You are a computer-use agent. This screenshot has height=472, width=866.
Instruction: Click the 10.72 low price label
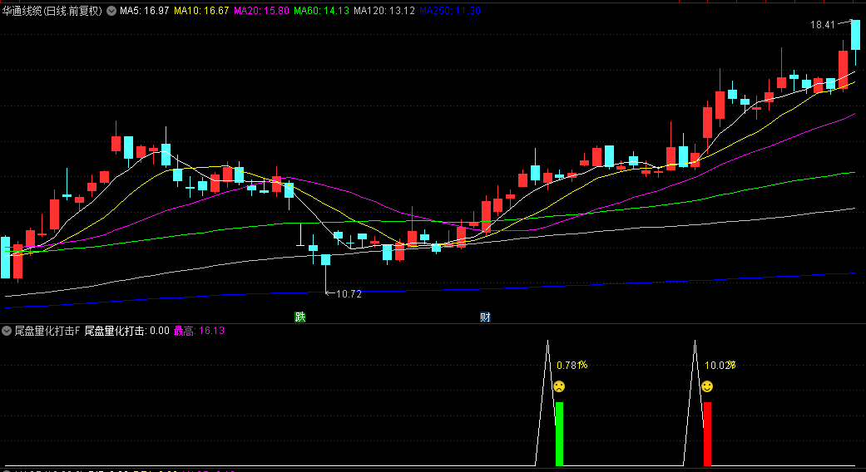click(x=349, y=294)
